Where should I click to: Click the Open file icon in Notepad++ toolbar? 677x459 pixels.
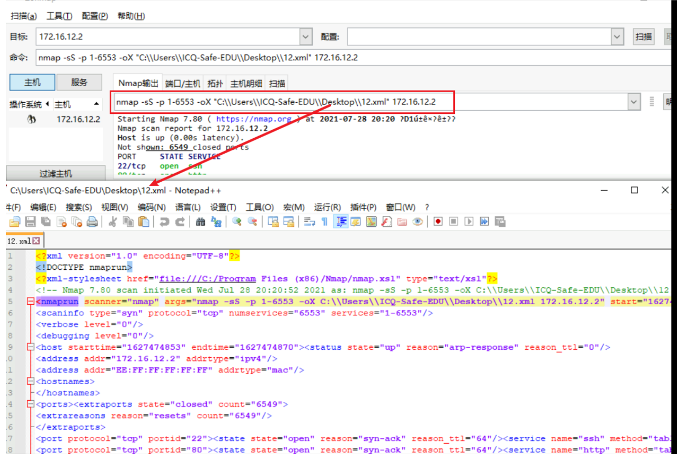coord(15,222)
